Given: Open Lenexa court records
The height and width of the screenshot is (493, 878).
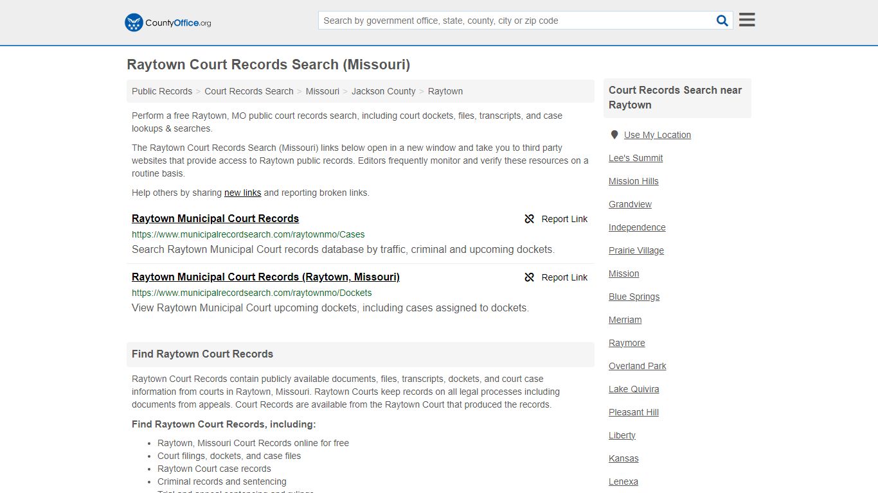Looking at the screenshot, I should pyautogui.click(x=623, y=481).
